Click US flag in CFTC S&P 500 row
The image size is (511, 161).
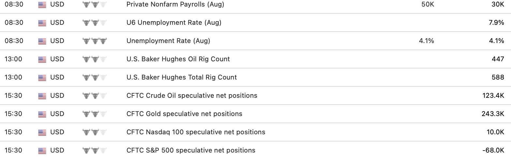(42, 151)
